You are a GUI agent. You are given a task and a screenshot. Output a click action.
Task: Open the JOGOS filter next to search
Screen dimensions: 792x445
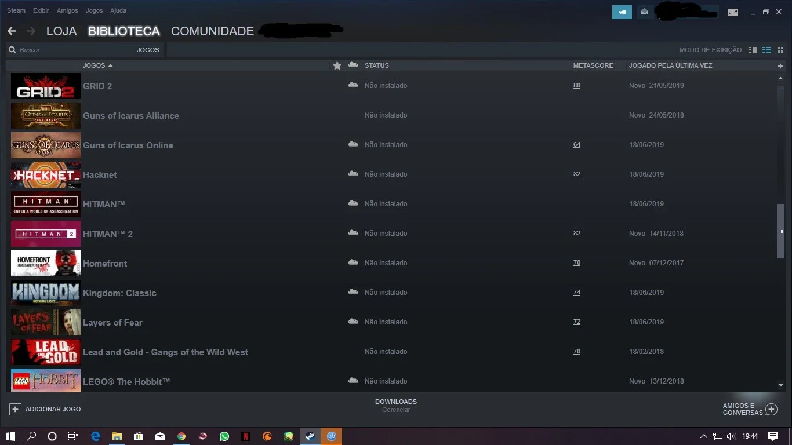[148, 50]
